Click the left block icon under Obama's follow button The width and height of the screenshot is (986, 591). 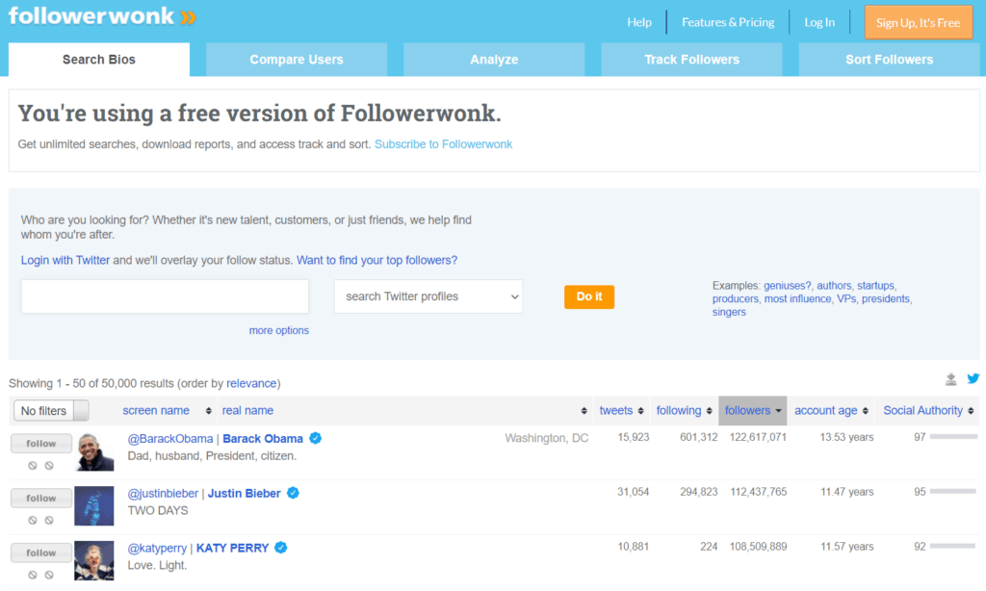coord(33,466)
